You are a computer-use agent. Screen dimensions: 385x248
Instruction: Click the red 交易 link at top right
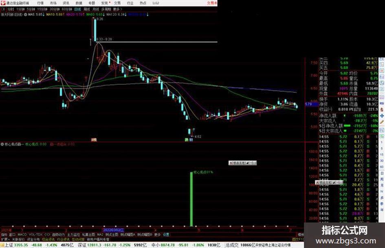(212, 3)
